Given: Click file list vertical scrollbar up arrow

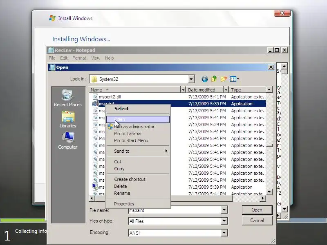Looking at the screenshot, I should point(269,89).
